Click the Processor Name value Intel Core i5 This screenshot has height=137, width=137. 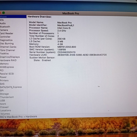pyautogui.click(x=64, y=28)
